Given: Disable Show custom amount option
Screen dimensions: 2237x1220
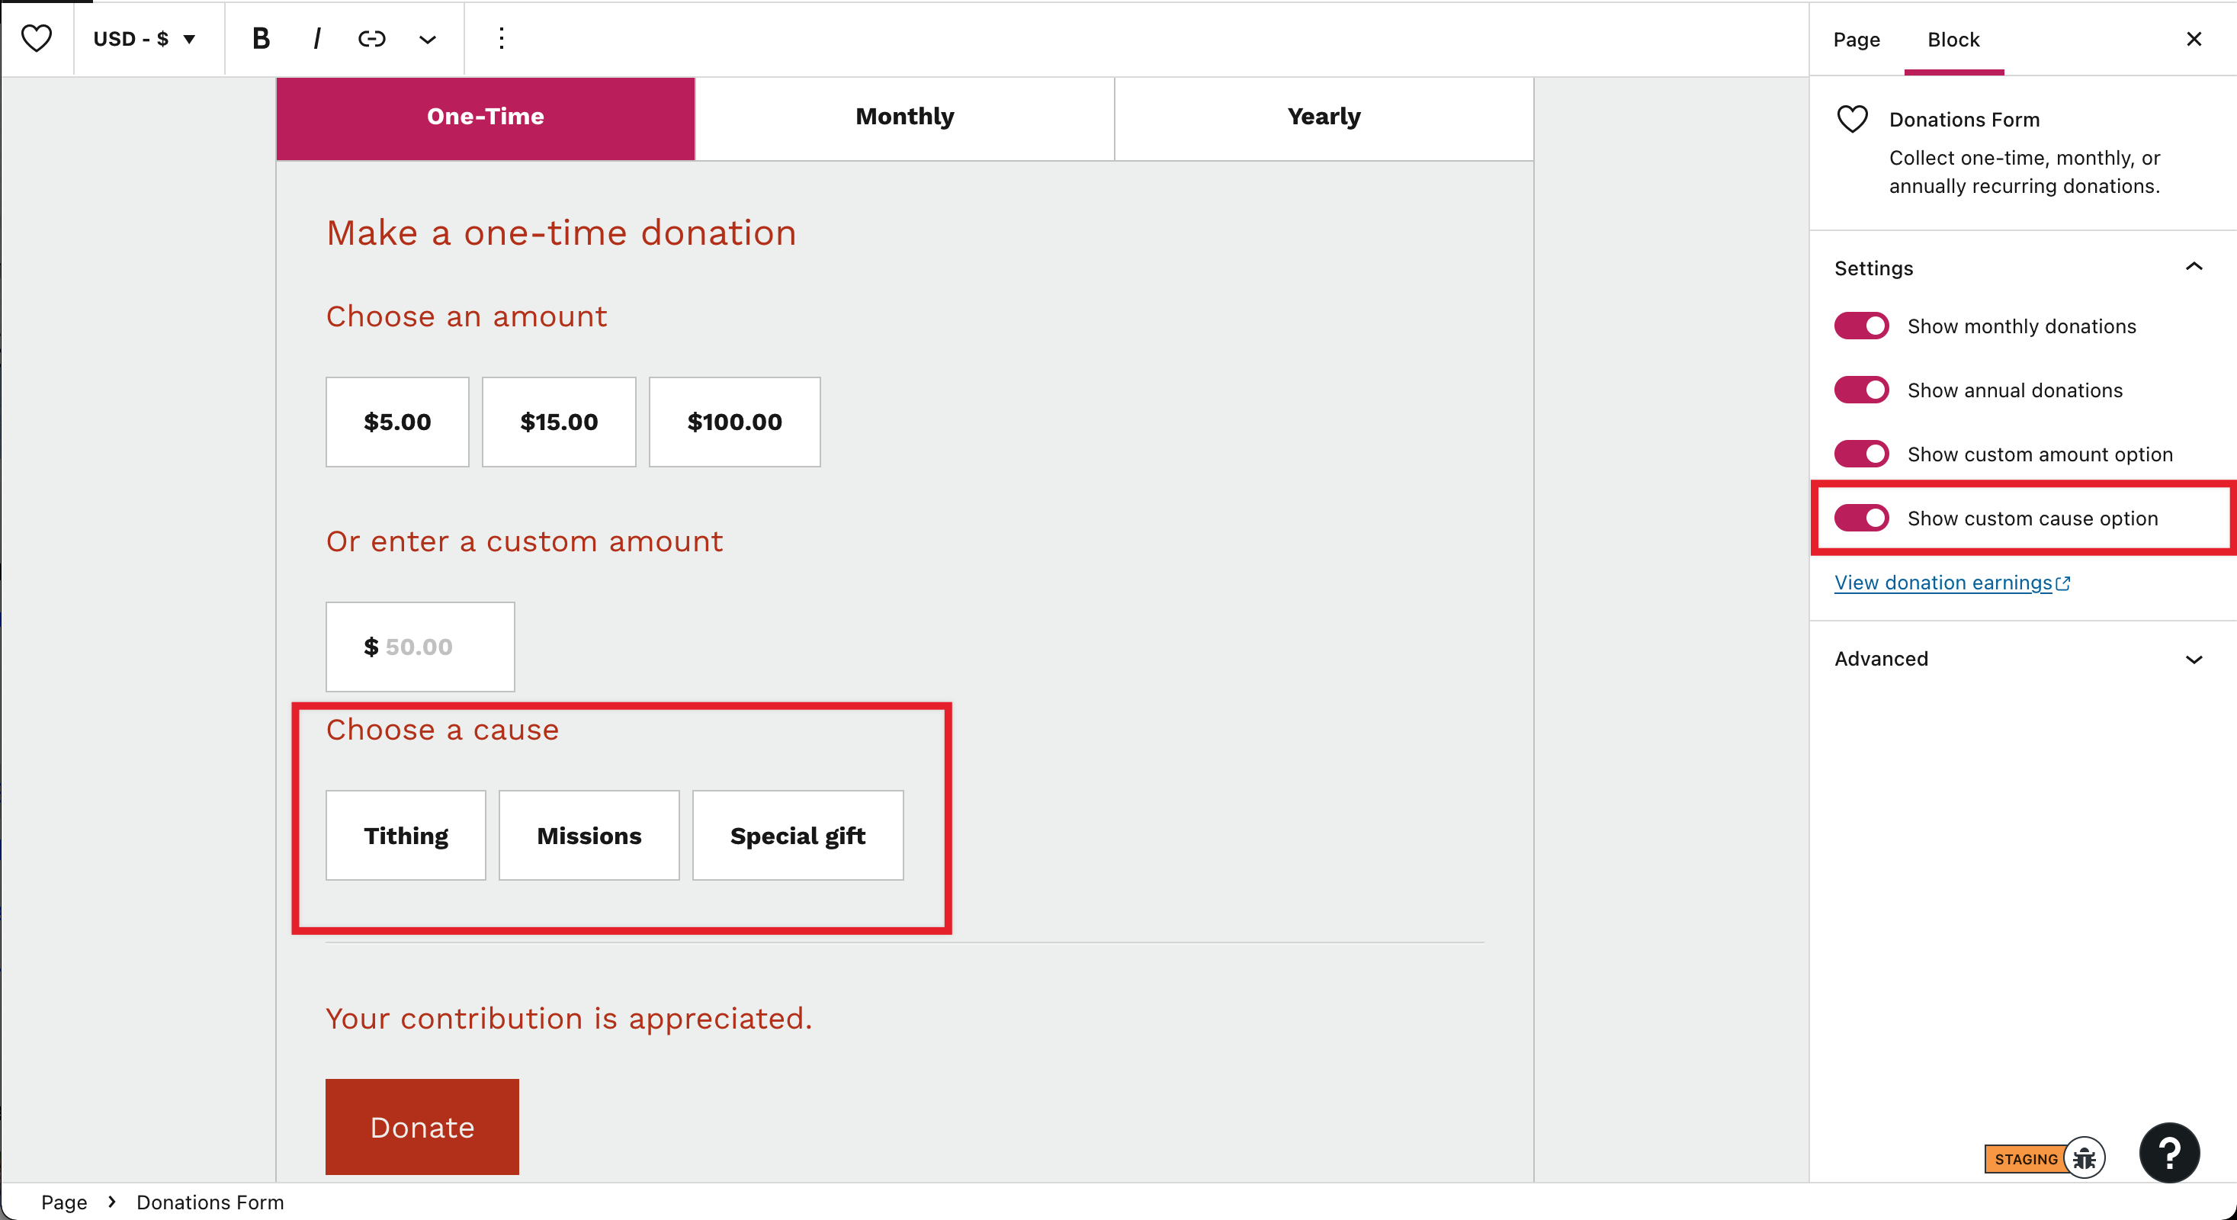Looking at the screenshot, I should coord(1861,454).
